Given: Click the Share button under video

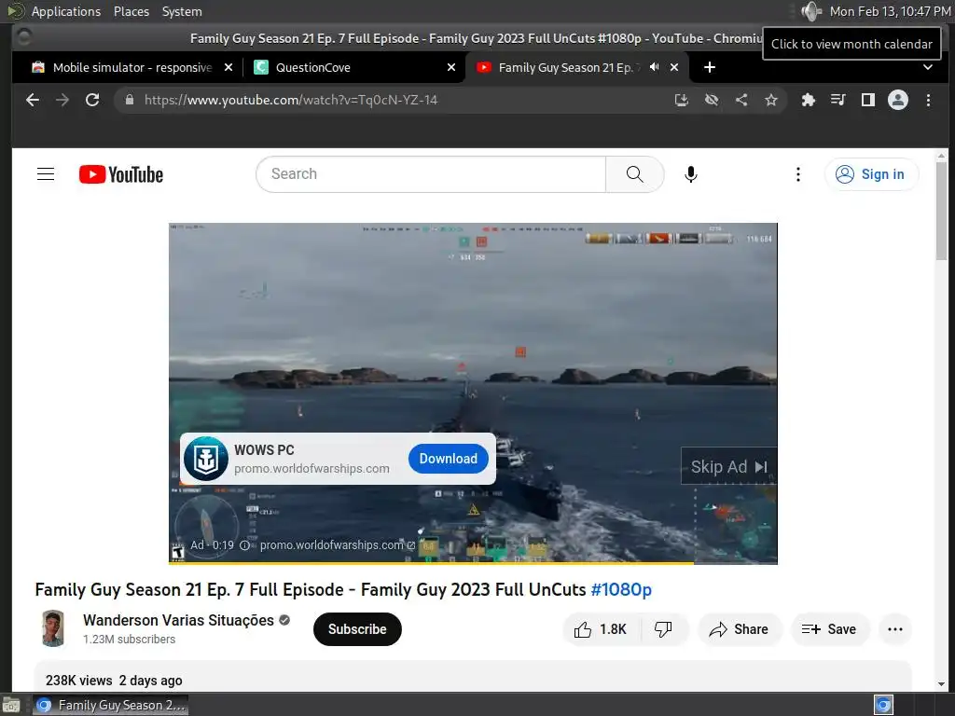Looking at the screenshot, I should [740, 629].
